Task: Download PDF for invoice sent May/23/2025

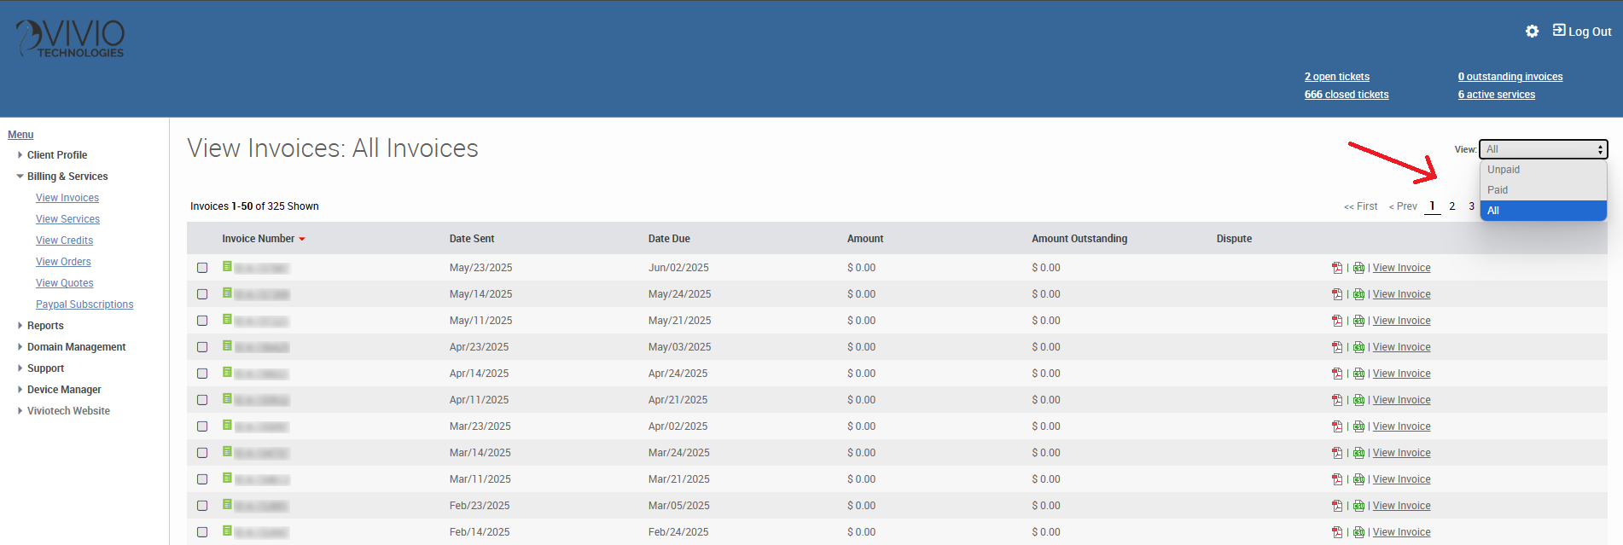Action: 1336,268
